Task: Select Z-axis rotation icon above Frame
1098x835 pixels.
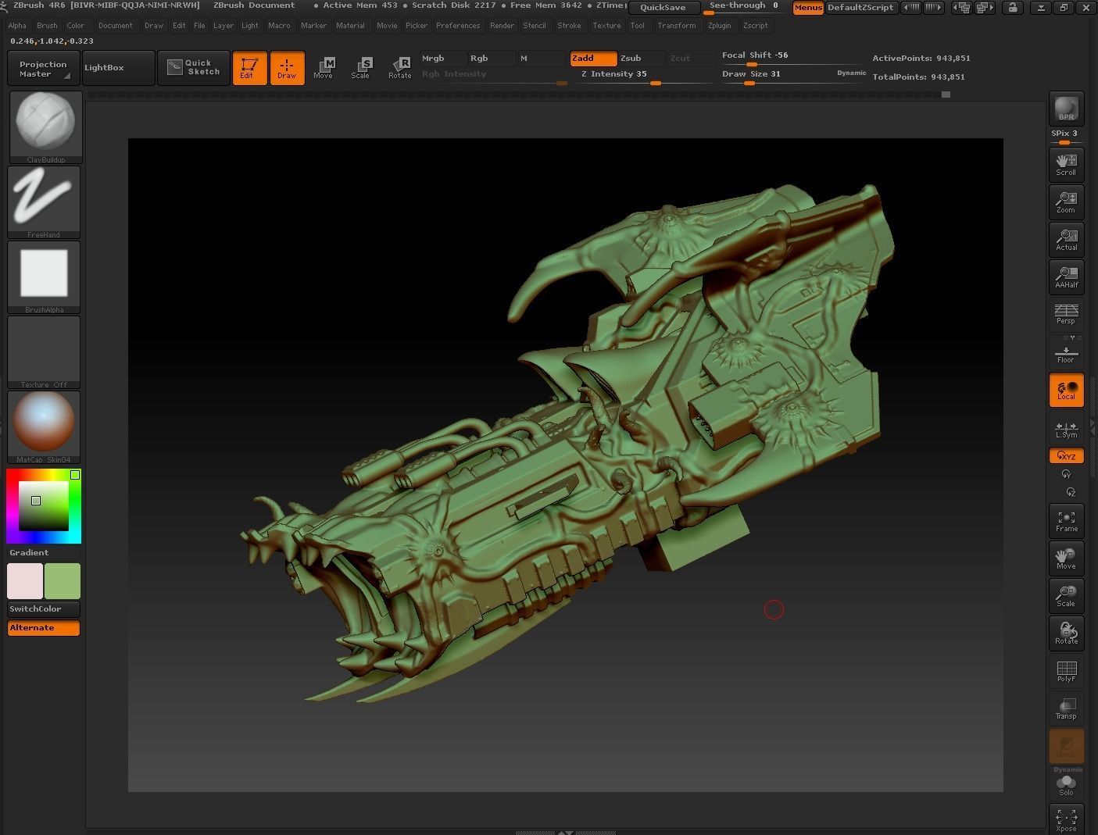Action: 1070,492
